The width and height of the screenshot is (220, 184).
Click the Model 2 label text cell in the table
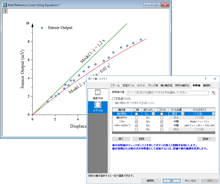pyautogui.click(x=200, y=126)
